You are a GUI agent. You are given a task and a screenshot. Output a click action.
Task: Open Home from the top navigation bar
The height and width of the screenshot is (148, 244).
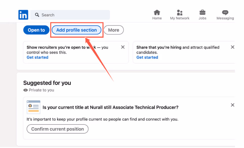pos(157,14)
